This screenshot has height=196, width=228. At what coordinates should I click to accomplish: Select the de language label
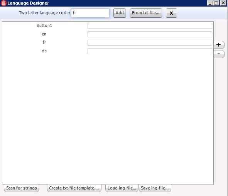click(44, 51)
